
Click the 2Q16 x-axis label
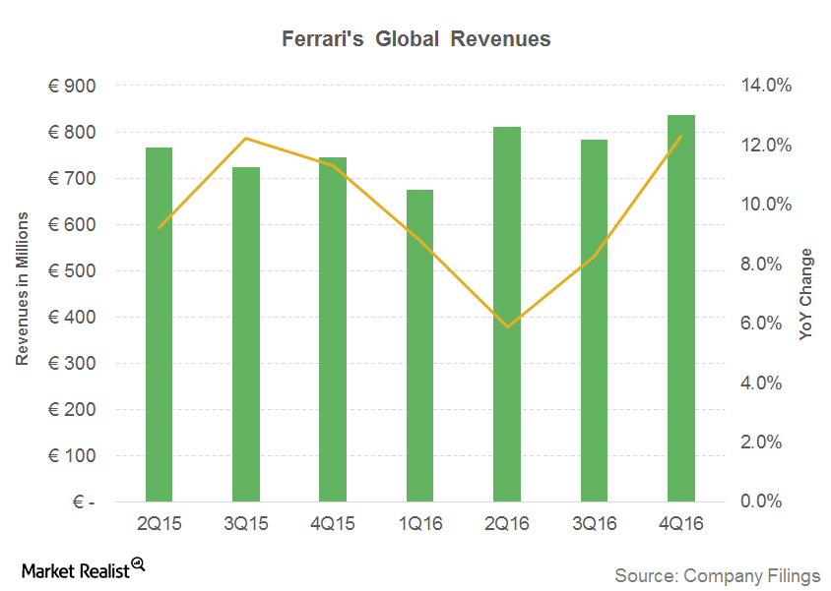point(507,524)
